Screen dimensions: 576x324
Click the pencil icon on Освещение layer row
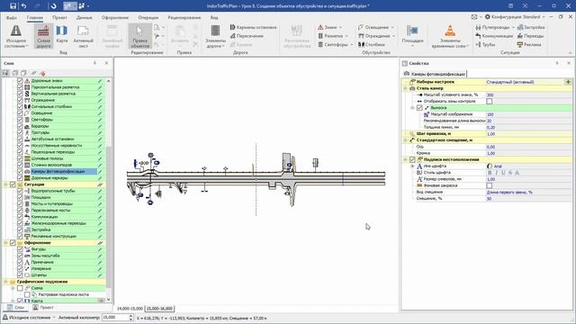[x=100, y=113]
